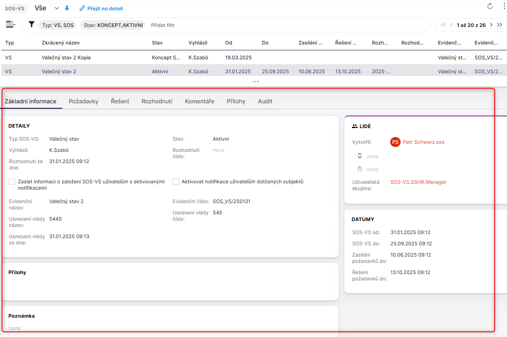This screenshot has width=507, height=337.
Task: Click the PS avatar of Petr Schwarz
Action: 395,142
